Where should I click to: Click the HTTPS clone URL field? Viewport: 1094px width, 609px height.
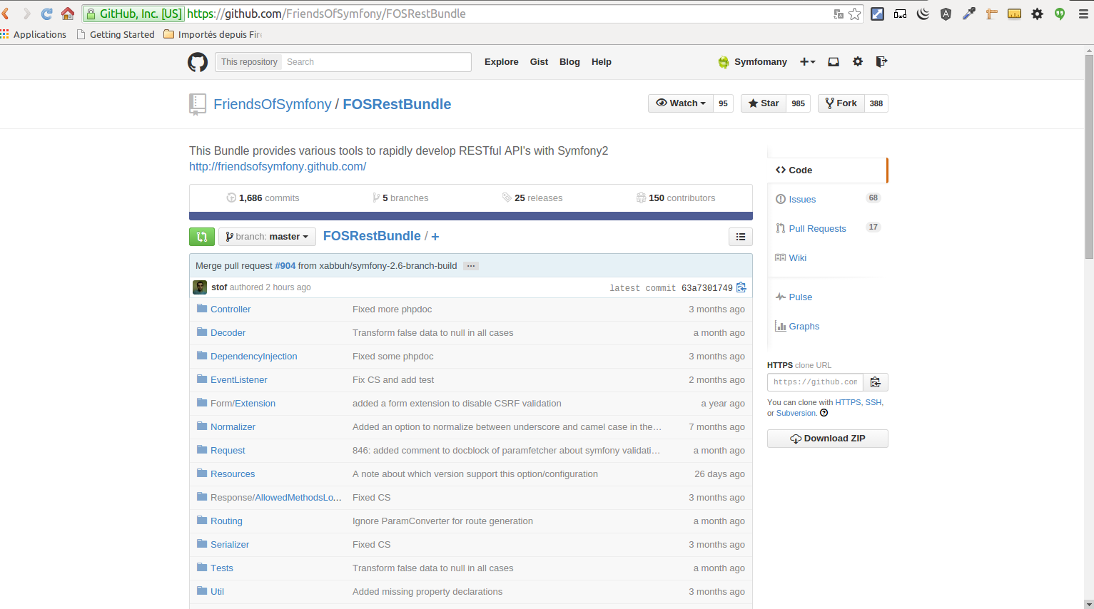[815, 382]
